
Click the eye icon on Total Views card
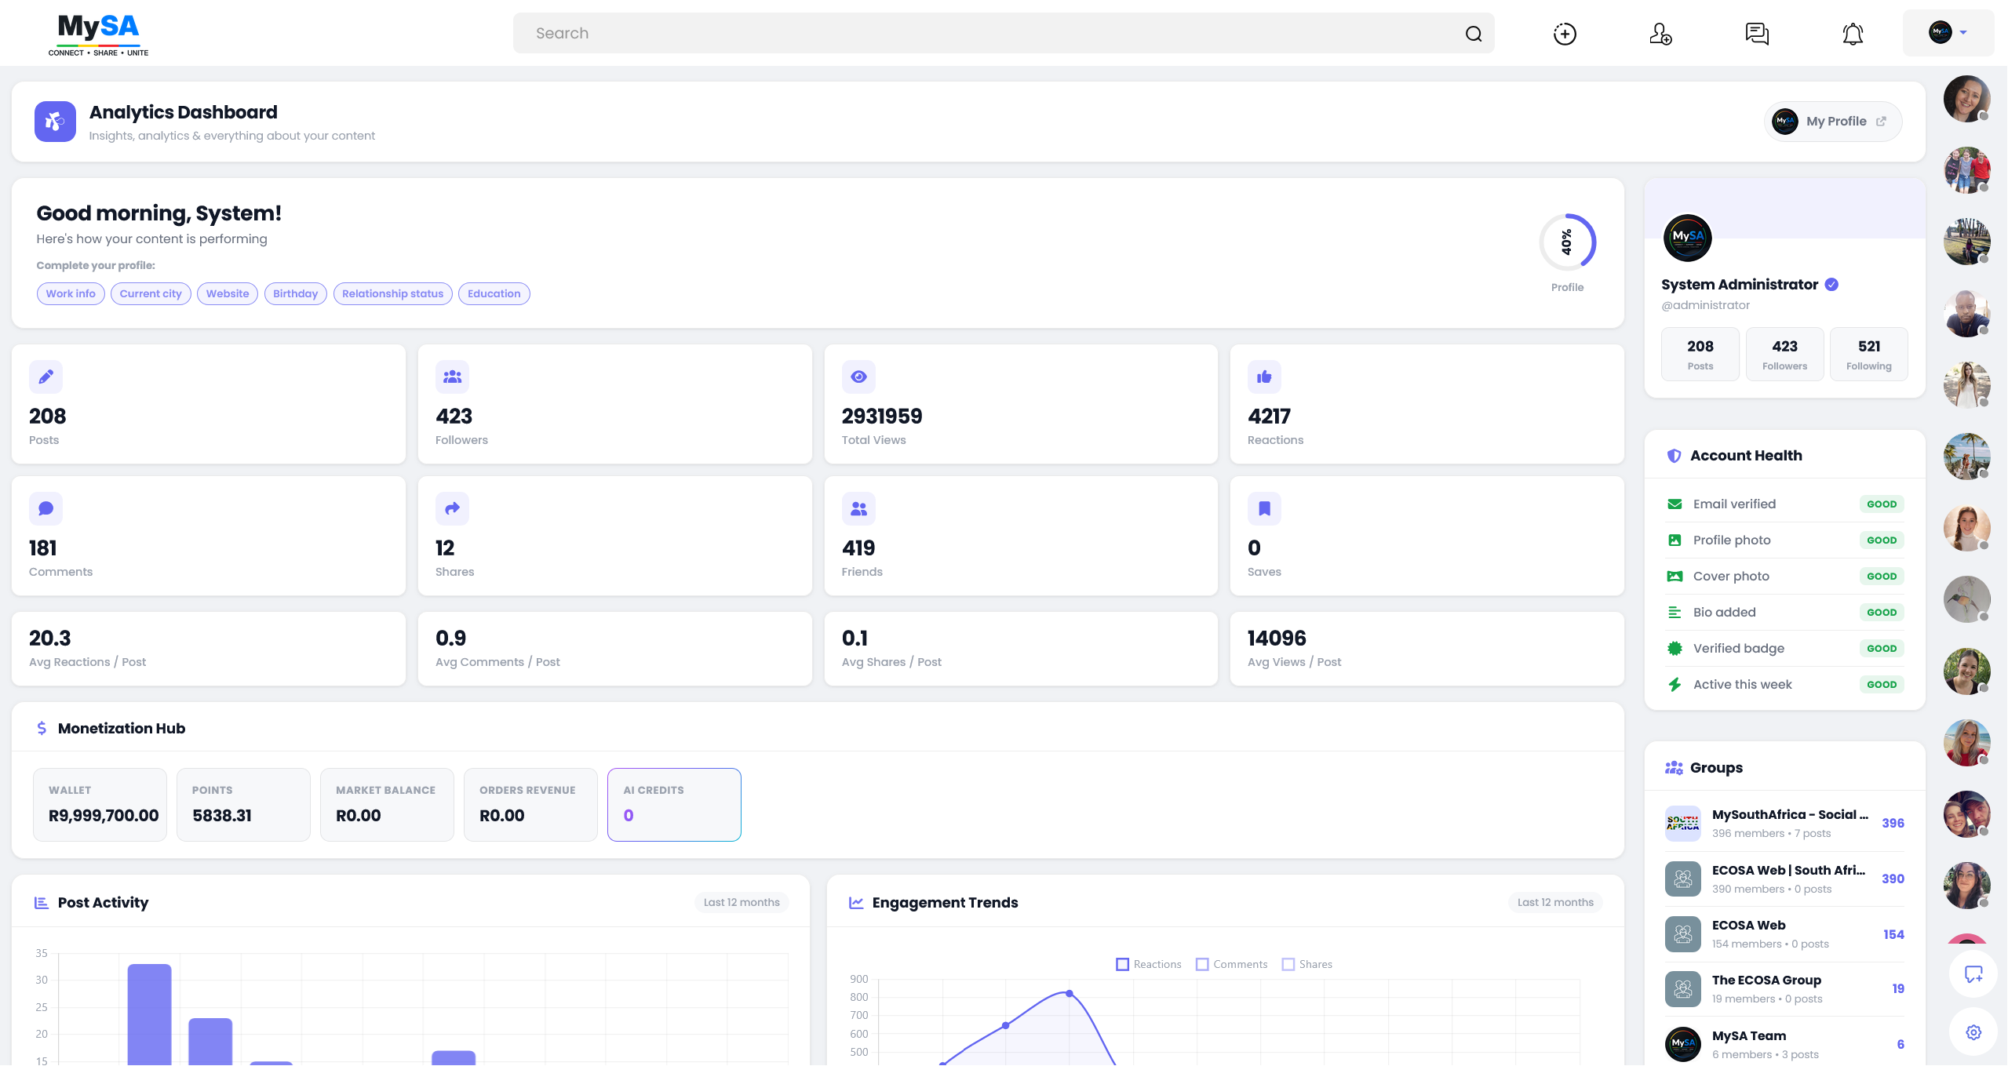pyautogui.click(x=858, y=377)
